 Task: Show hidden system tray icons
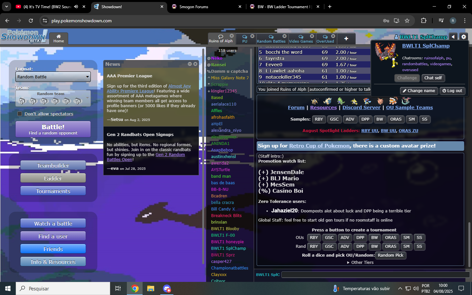pyautogui.click(x=400, y=288)
